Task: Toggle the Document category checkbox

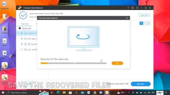Action: coord(25,44)
